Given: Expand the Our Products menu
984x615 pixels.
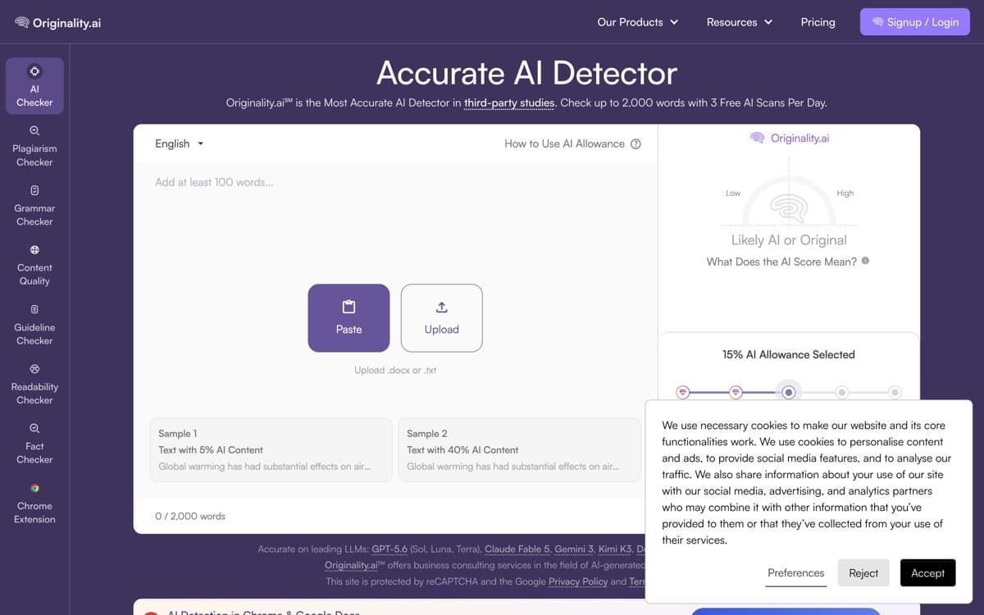Looking at the screenshot, I should point(638,22).
